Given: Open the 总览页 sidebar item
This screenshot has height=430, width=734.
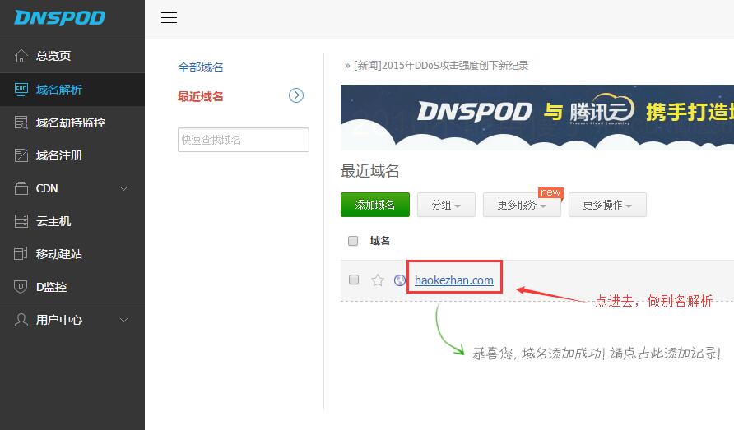Looking at the screenshot, I should tap(72, 56).
